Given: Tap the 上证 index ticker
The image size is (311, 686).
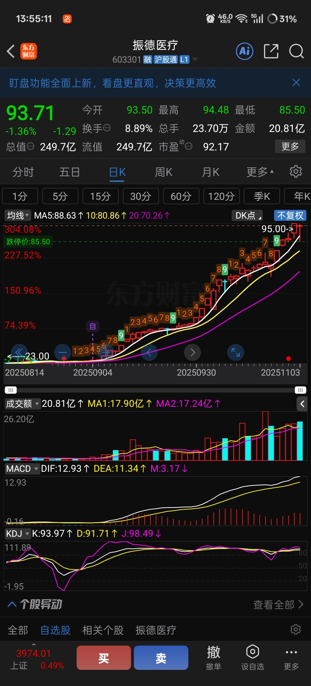Looking at the screenshot, I should coord(37,659).
